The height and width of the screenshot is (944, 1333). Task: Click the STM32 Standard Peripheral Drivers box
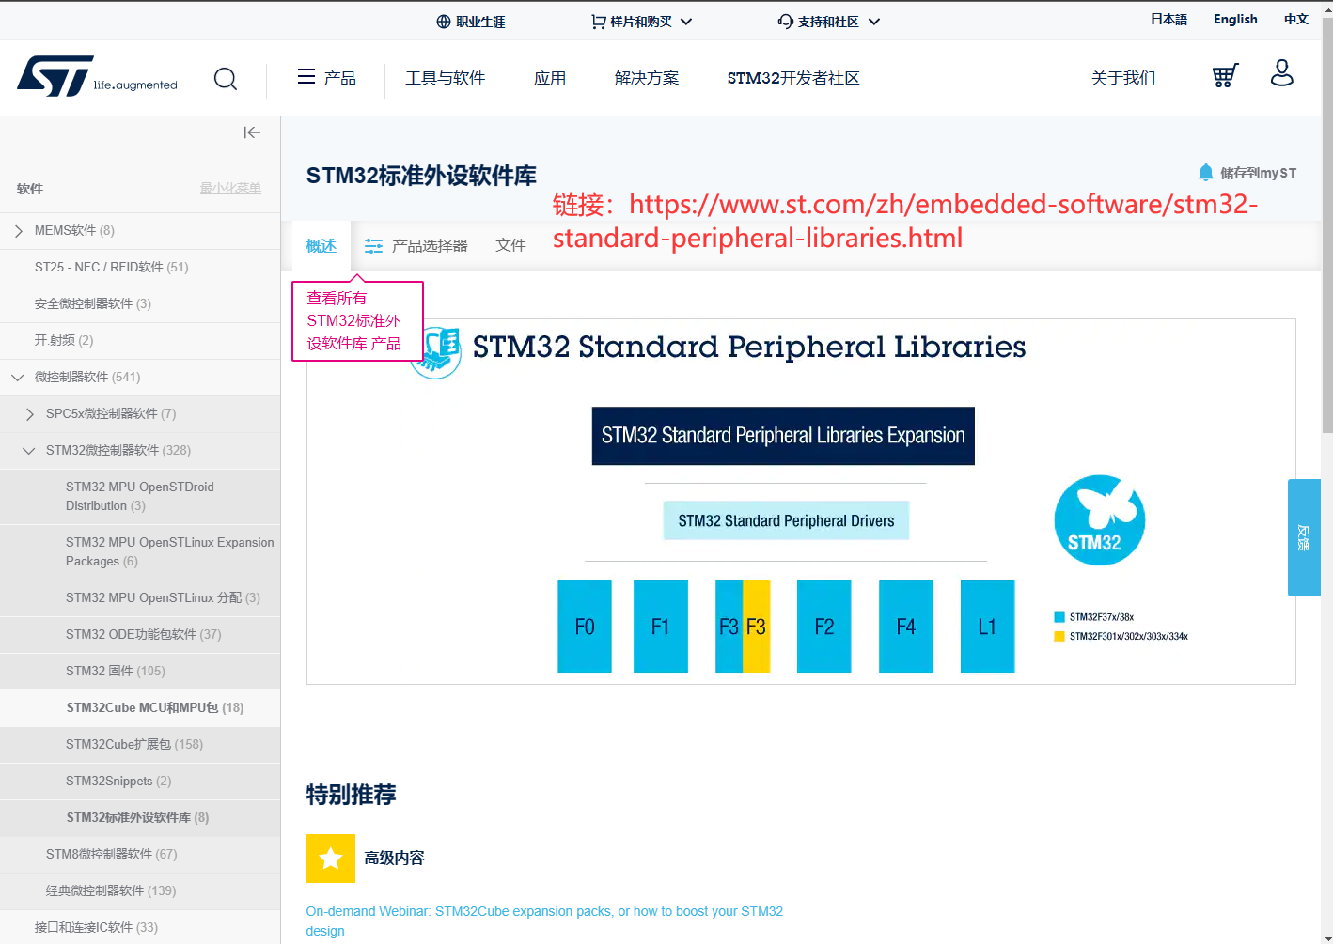coord(787,520)
